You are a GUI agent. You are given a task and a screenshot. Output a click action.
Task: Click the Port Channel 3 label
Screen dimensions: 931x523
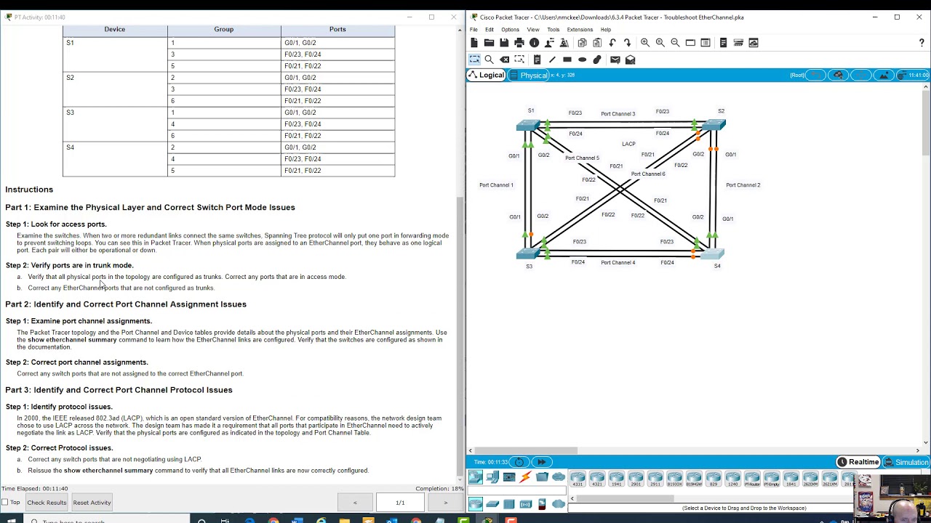[x=618, y=114]
